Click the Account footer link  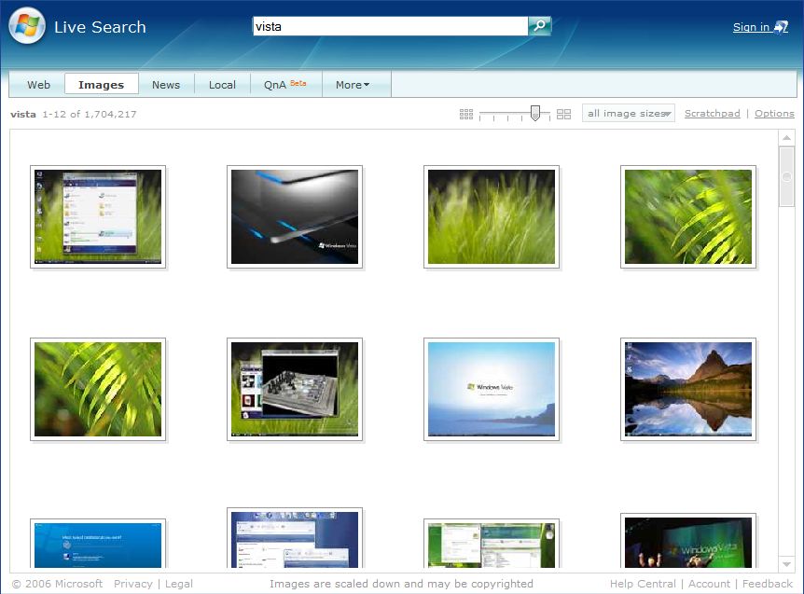coord(709,584)
